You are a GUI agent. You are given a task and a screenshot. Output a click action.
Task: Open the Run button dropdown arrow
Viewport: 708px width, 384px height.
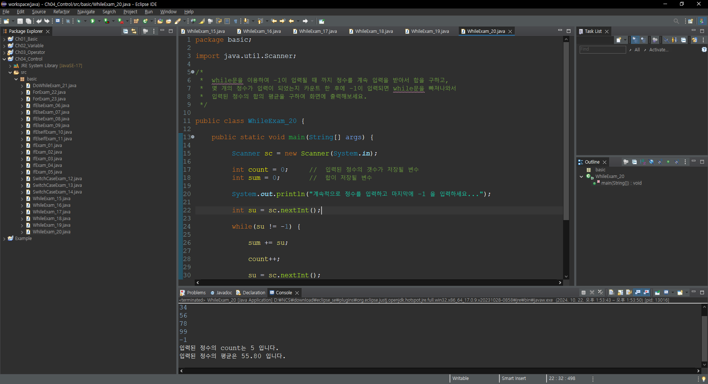coord(99,21)
